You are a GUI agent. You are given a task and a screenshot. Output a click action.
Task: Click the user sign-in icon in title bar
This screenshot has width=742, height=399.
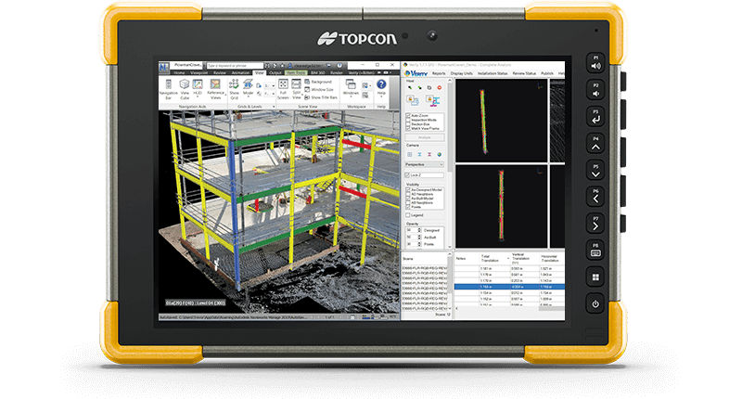point(291,65)
